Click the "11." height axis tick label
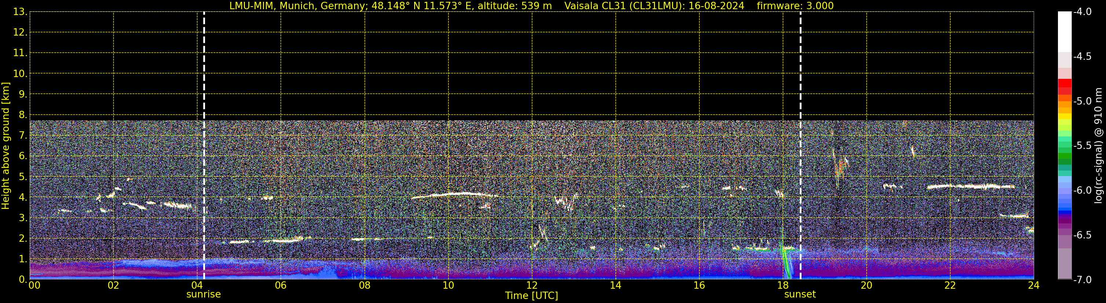 coord(20,53)
